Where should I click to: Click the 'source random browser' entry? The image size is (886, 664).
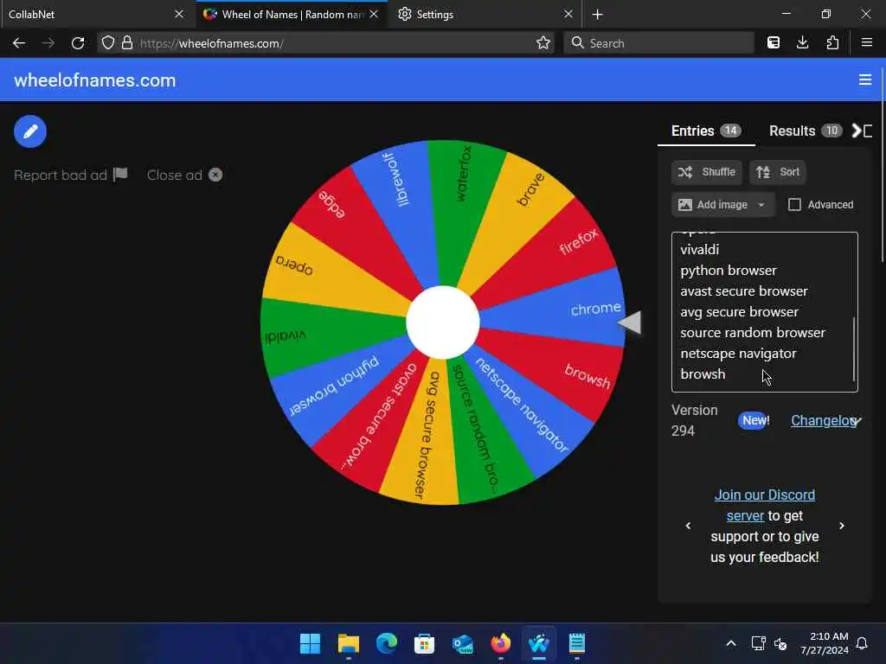[x=752, y=333]
